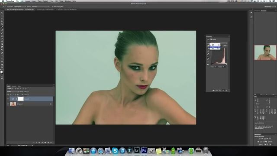Open Skype from the Dock
The image size is (277, 156).
pyautogui.click(x=115, y=151)
